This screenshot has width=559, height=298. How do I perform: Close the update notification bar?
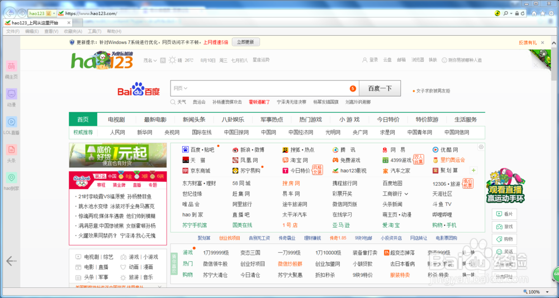point(542,42)
